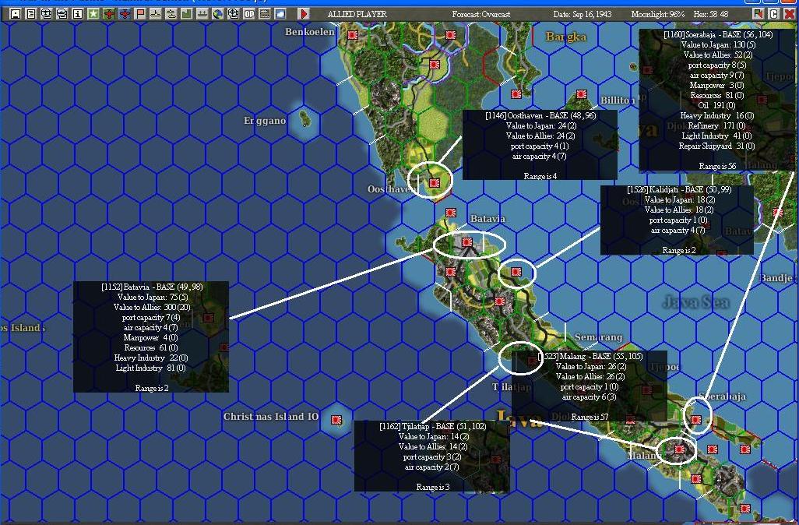
Task: Click the 'Date: Sep 16, 1943' text
Action: 583,14
